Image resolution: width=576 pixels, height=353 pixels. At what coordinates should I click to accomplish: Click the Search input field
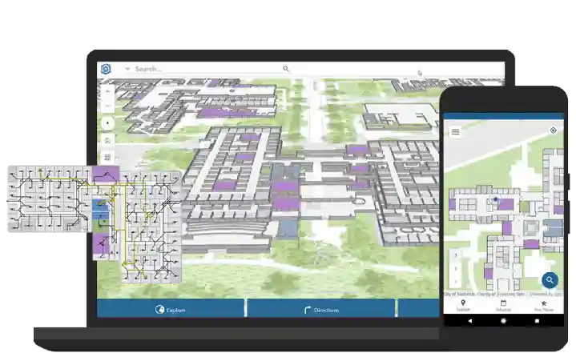pos(207,69)
